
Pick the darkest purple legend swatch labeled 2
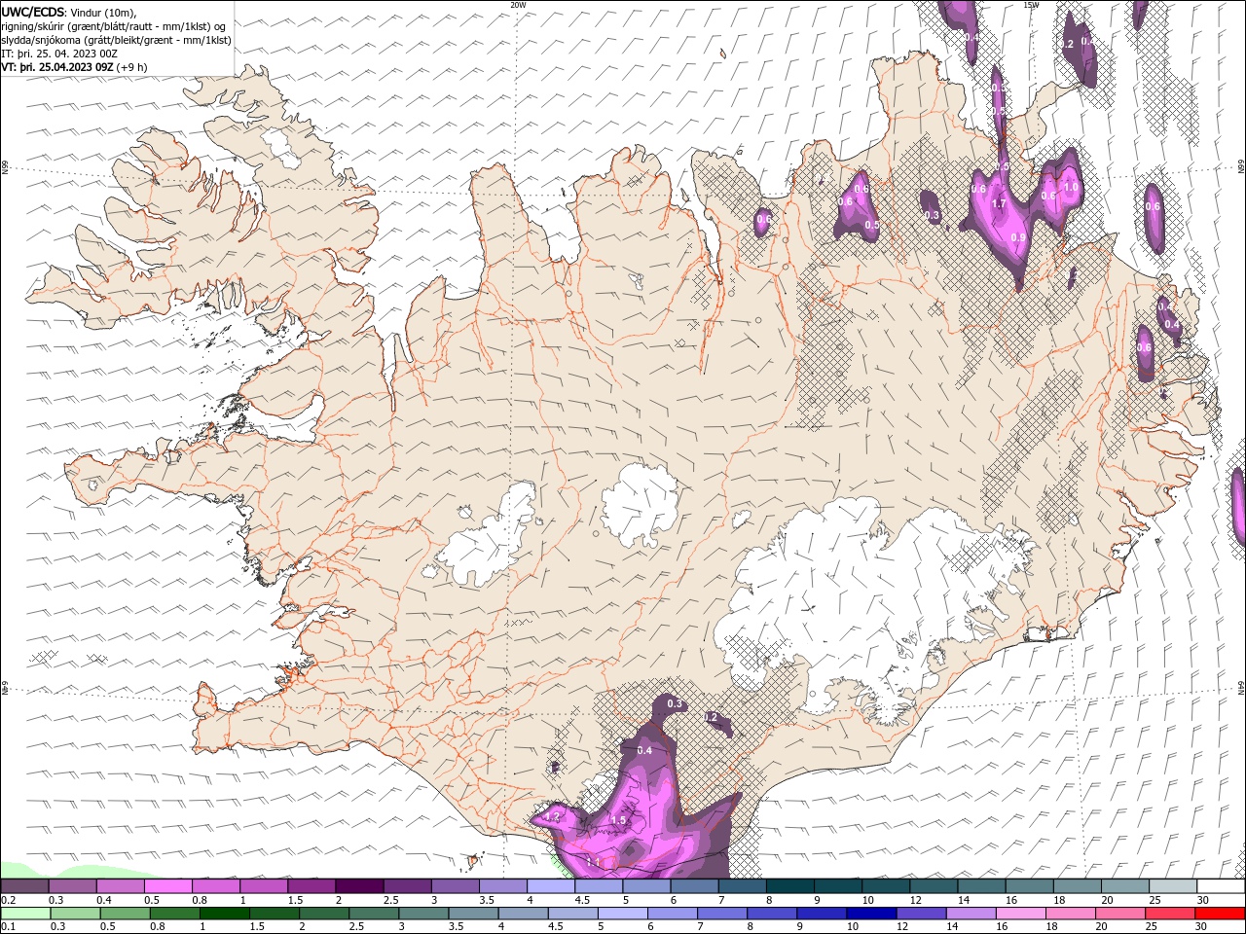[x=358, y=886]
